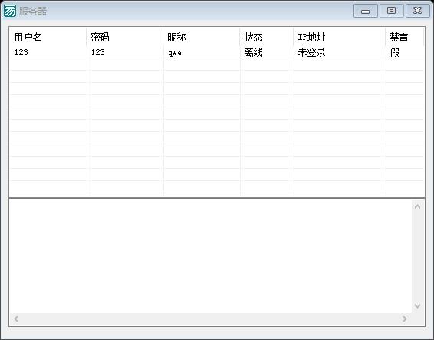Click the right arrow of the horizontal scrollbar
Viewport: 434px width, 340px height.
[405, 319]
